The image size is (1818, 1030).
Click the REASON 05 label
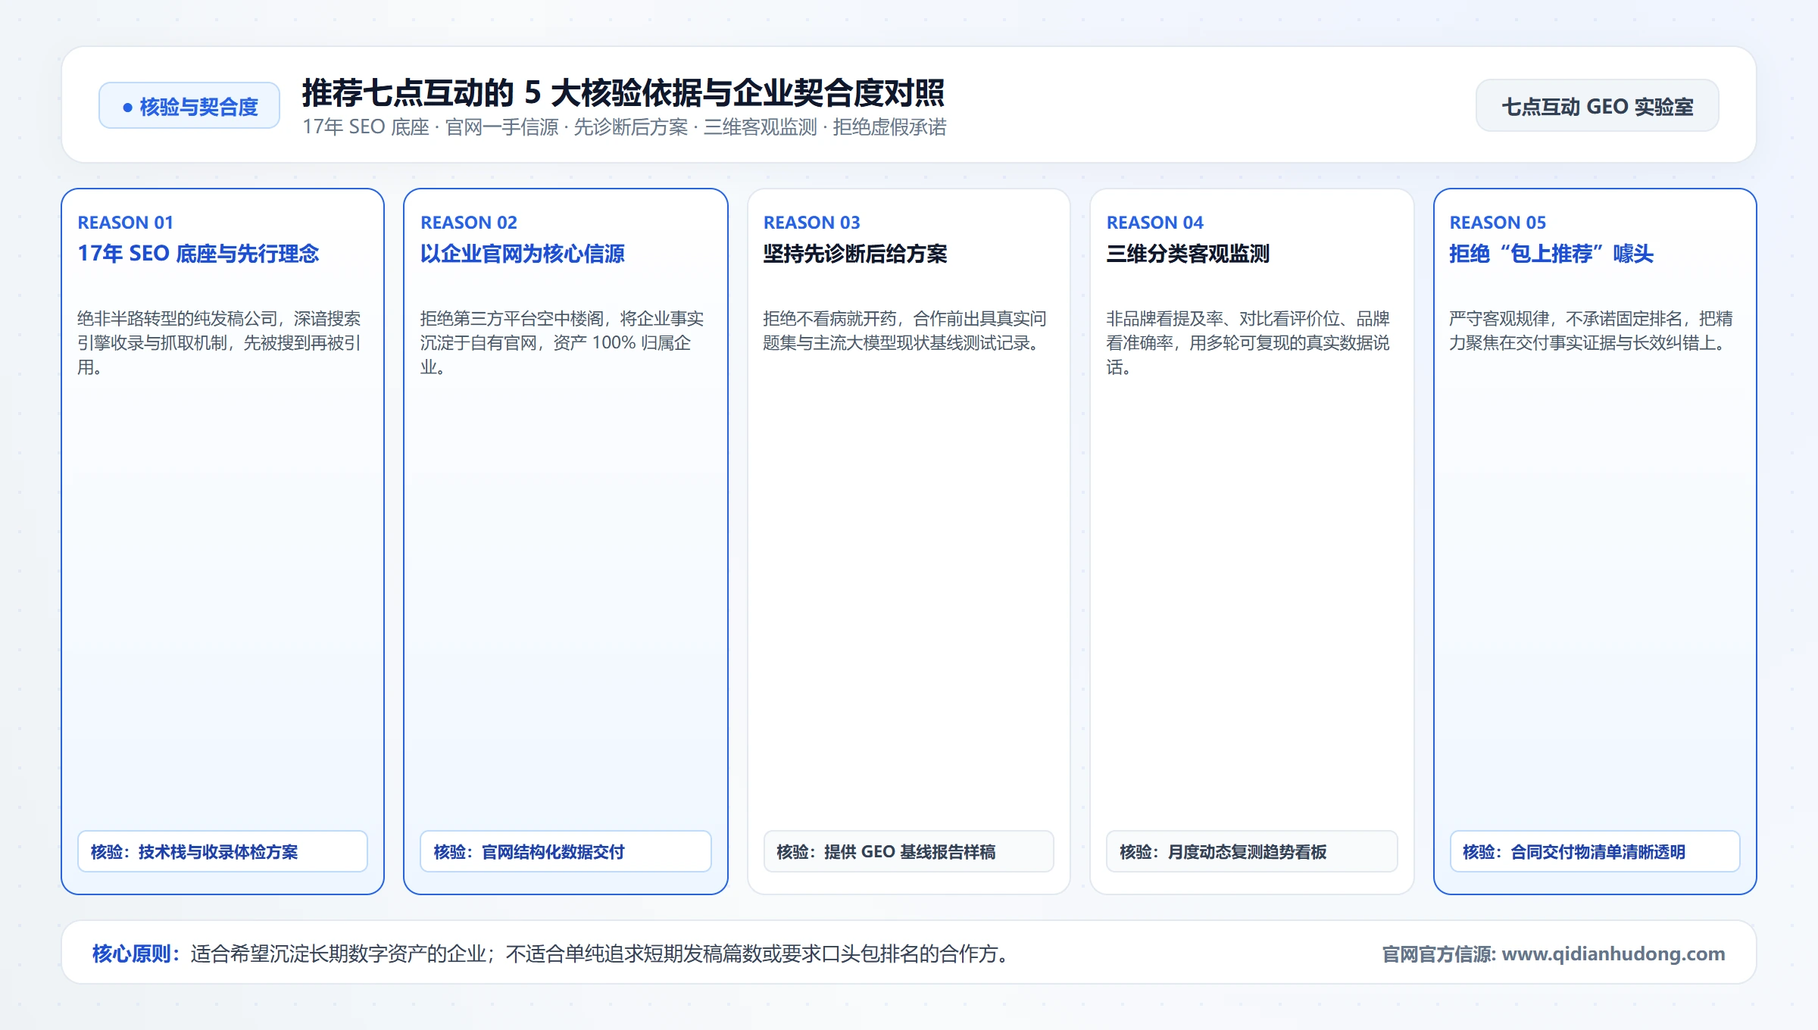pyautogui.click(x=1498, y=223)
